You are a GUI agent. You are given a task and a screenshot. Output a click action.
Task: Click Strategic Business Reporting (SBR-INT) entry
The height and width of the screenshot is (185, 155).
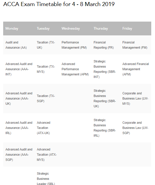[x=105, y=69]
